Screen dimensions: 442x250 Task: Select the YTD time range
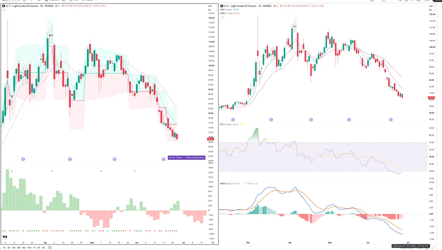tap(29, 248)
